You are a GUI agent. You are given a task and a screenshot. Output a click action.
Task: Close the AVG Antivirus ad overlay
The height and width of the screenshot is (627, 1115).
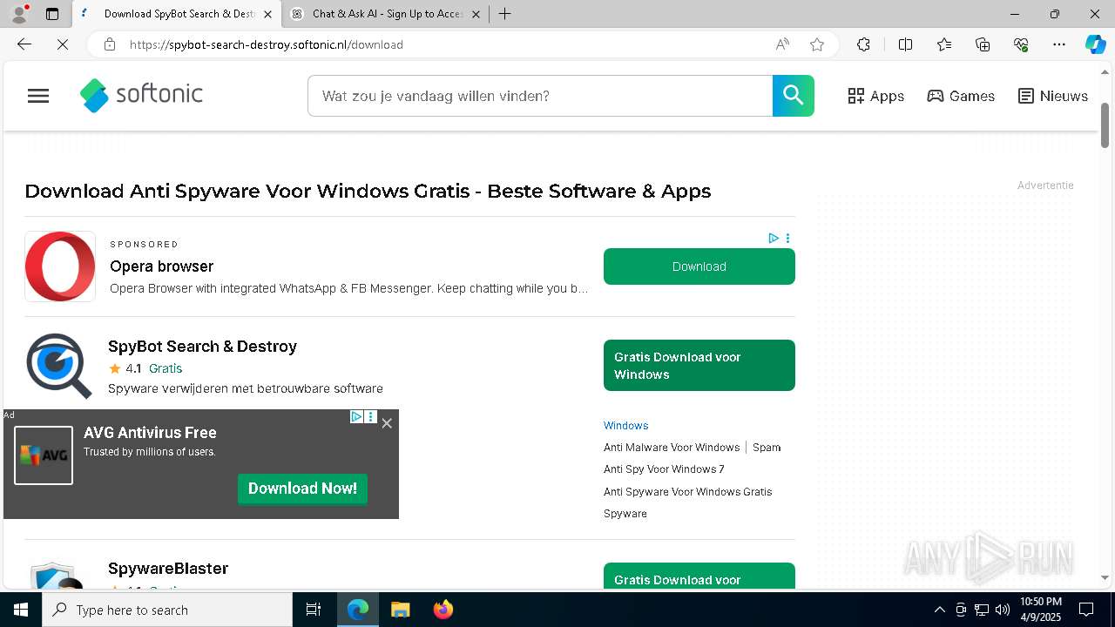tap(387, 423)
